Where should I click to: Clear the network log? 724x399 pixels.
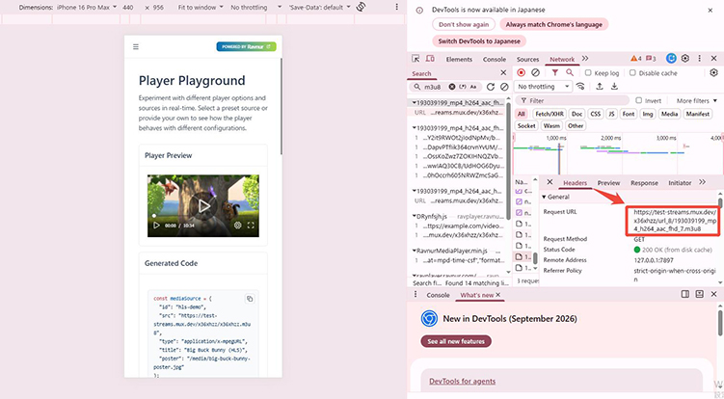535,72
